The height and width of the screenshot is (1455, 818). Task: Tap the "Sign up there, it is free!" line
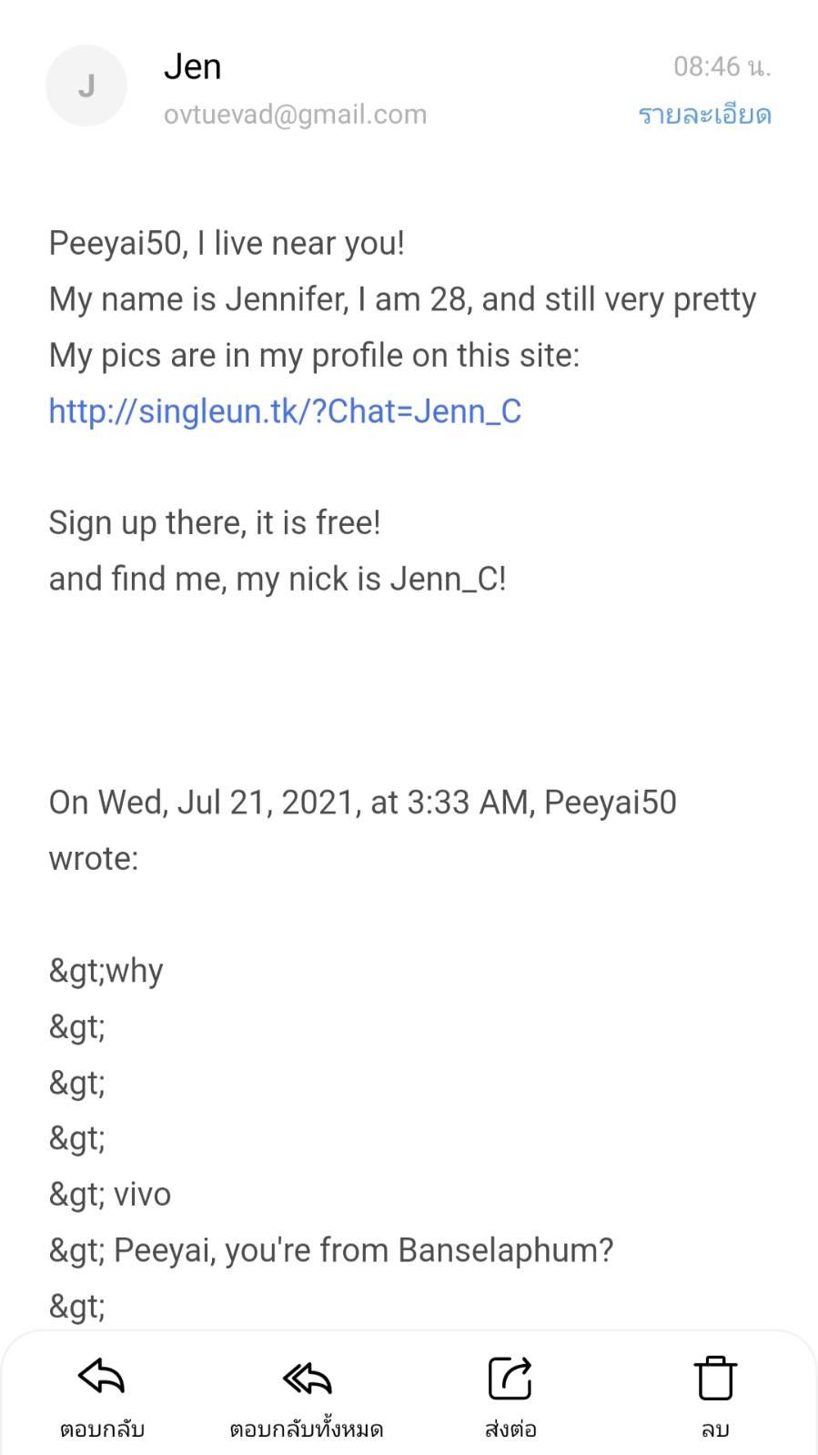[215, 523]
